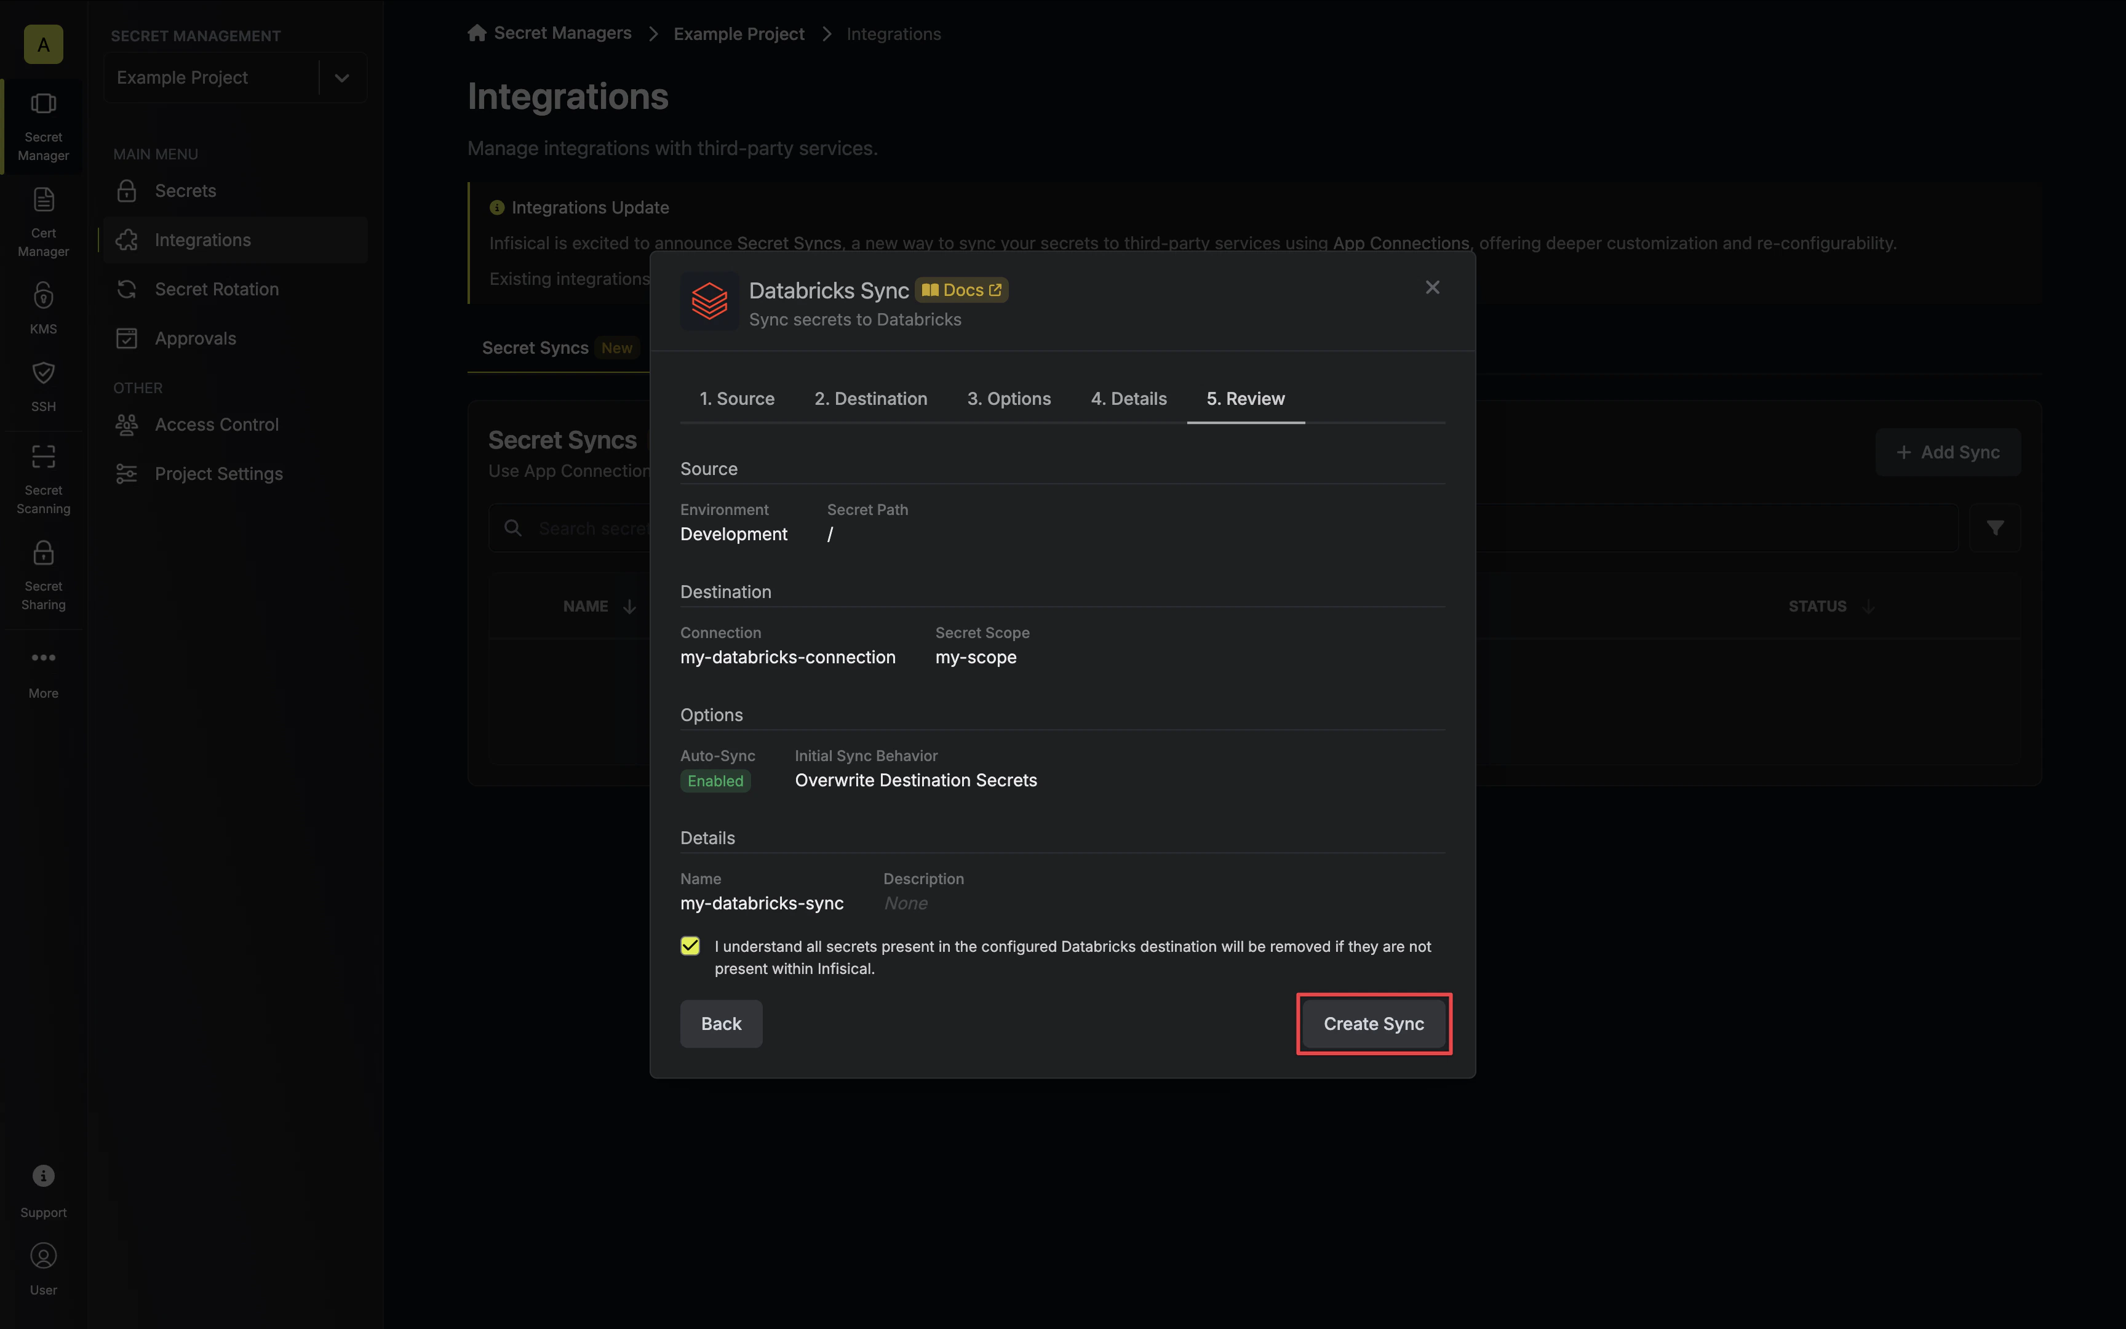Image resolution: width=2126 pixels, height=1329 pixels.
Task: Click the 'Development' environment value
Action: (x=733, y=535)
